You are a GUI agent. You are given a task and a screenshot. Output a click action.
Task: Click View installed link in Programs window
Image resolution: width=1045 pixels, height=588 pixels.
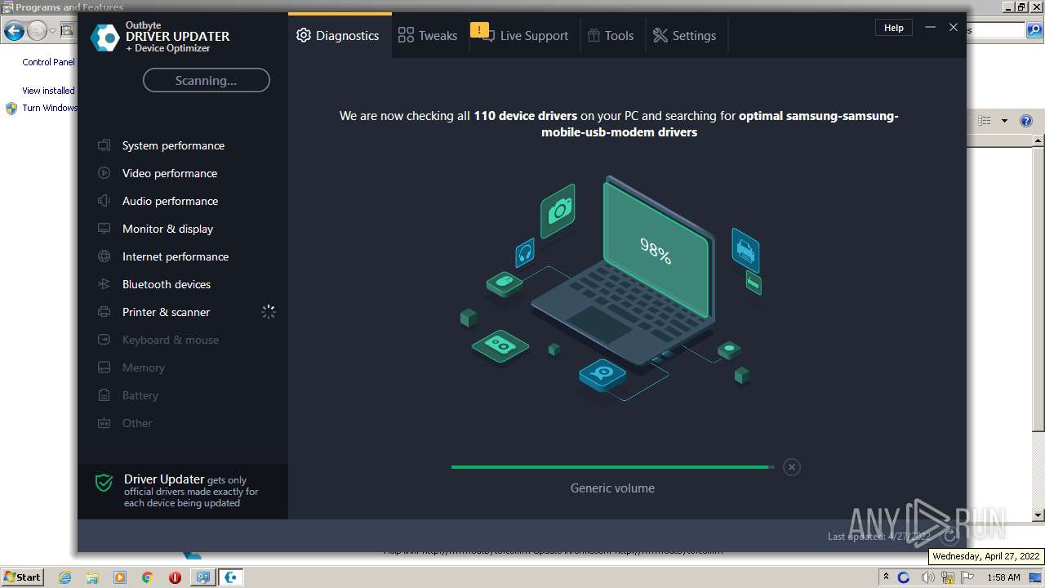tap(48, 91)
